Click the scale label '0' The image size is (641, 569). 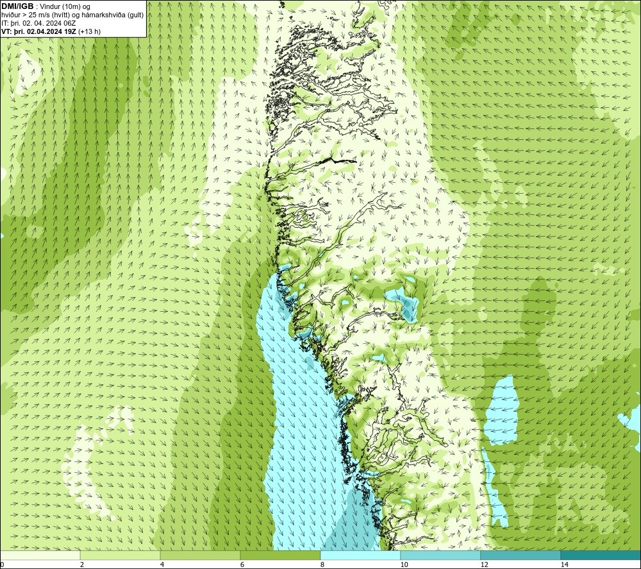pos(2,565)
